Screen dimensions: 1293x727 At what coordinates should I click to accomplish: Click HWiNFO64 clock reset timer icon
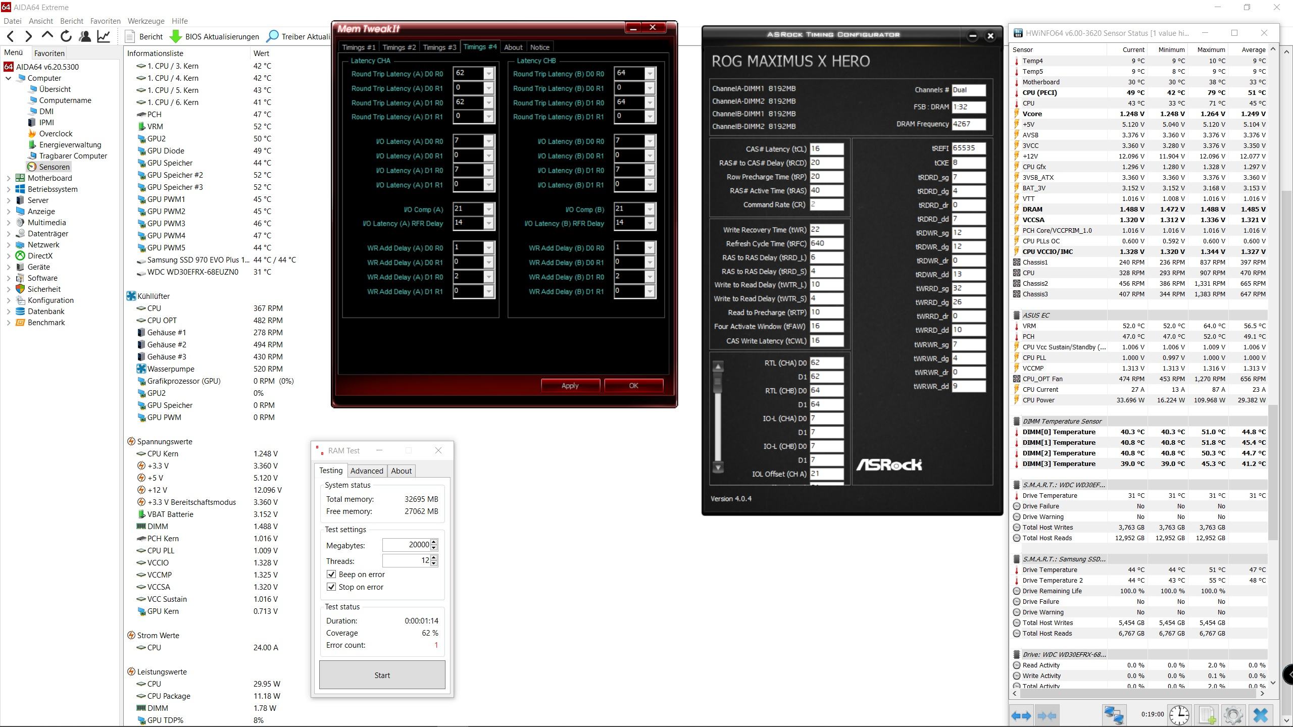1179,715
